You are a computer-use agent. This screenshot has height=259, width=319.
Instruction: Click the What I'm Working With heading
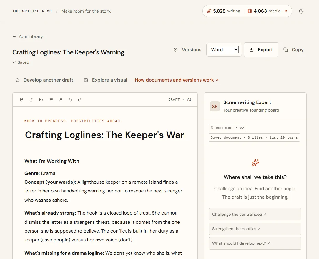click(x=52, y=161)
